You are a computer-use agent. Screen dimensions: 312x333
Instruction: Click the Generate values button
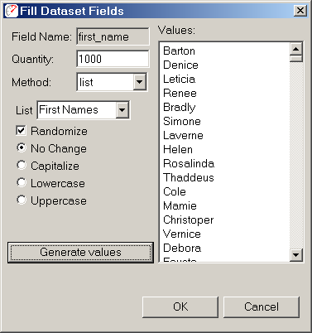[x=80, y=253]
